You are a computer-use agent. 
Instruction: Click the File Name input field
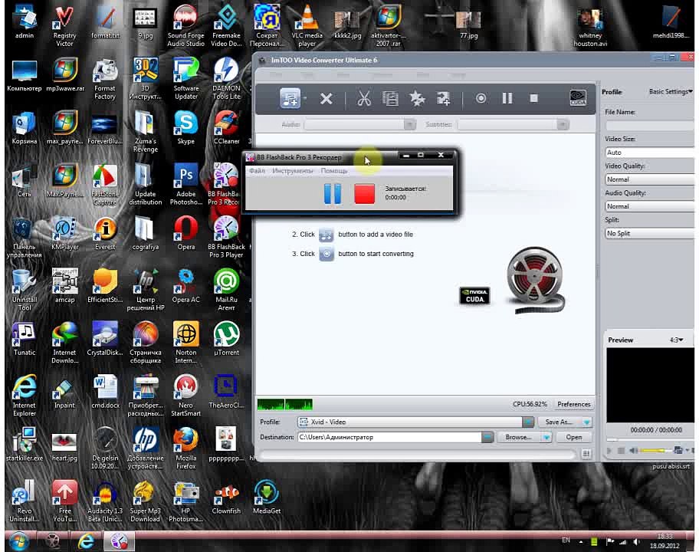coord(649,125)
